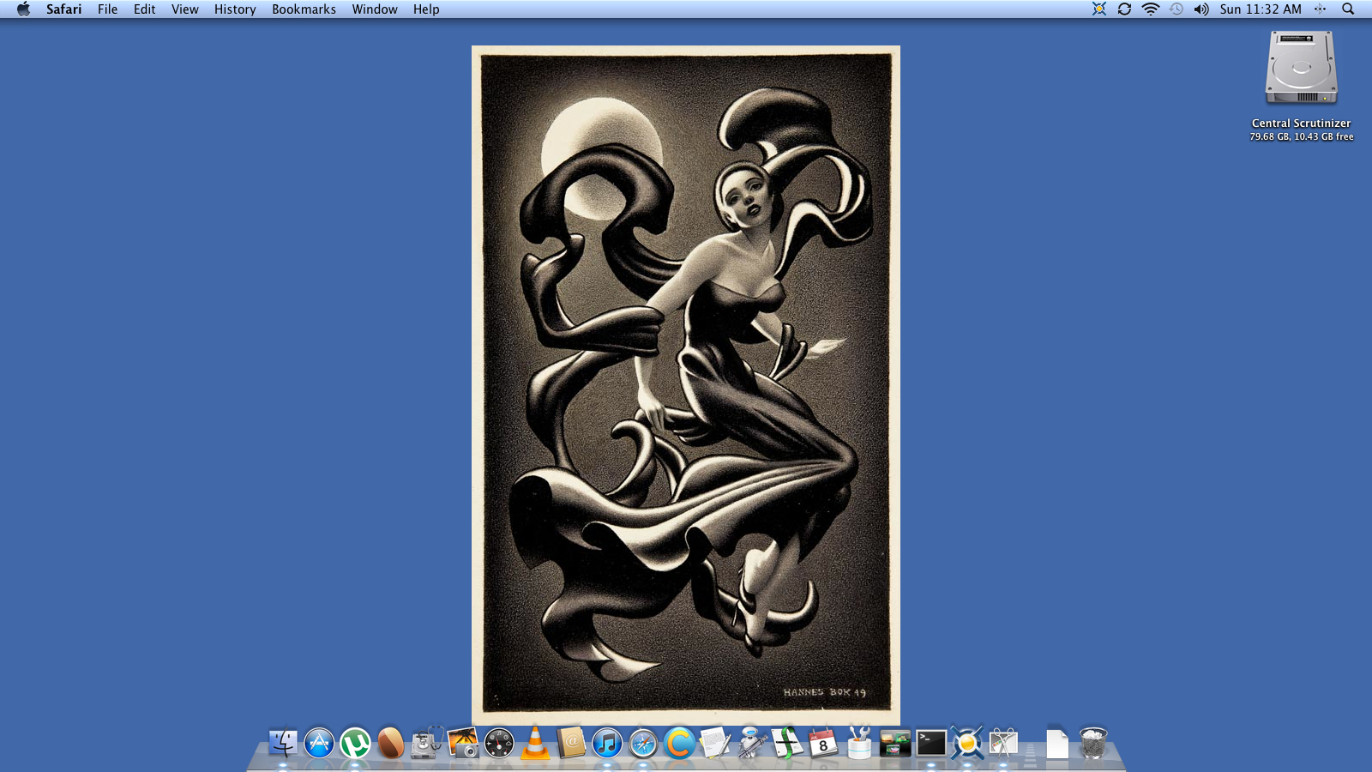Open the File menu
The height and width of the screenshot is (772, 1372).
tap(107, 9)
